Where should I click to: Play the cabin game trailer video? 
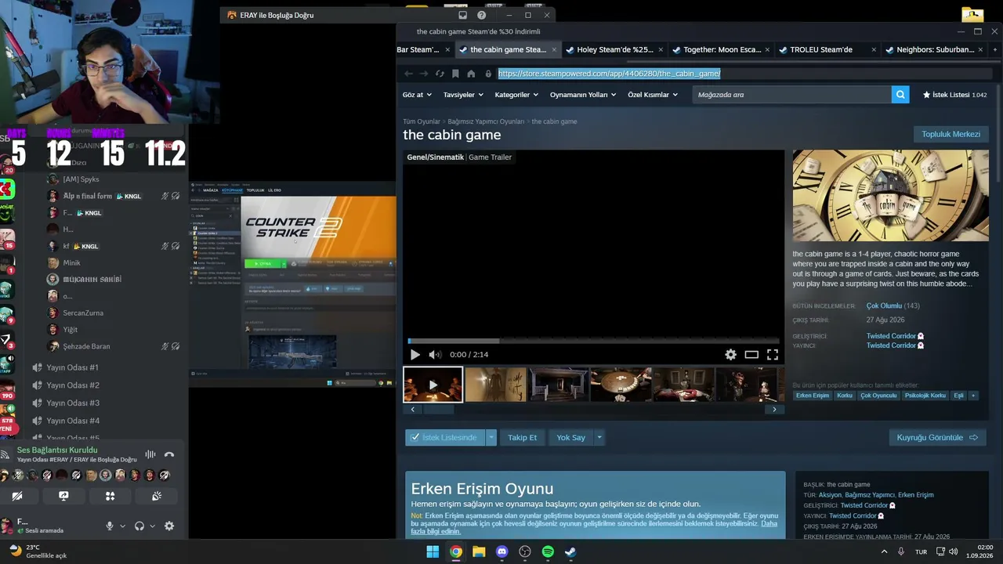point(415,355)
